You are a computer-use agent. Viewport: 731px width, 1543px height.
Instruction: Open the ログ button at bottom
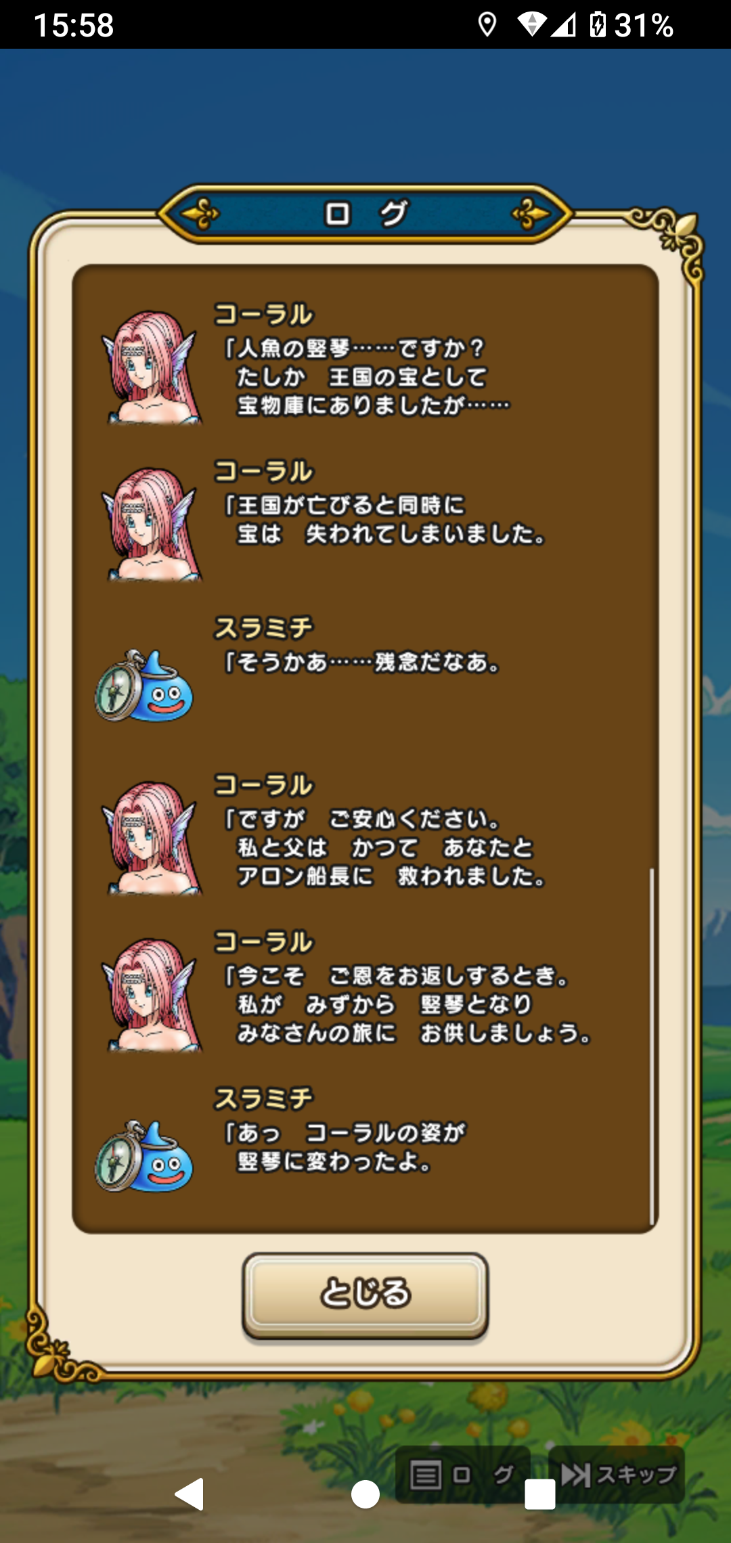(x=463, y=1475)
